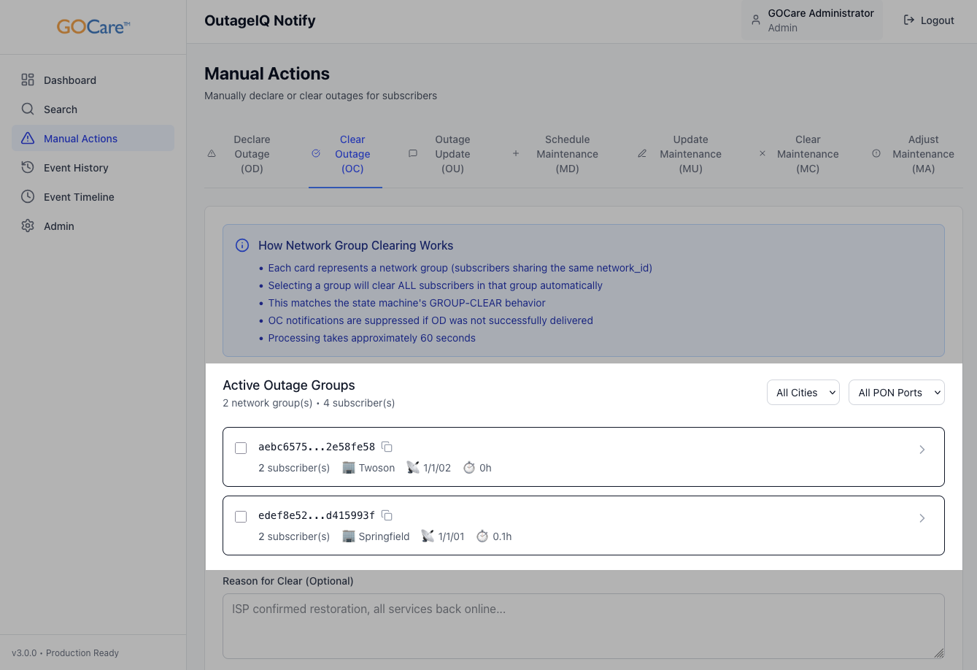Click the GOCare logo

click(93, 27)
